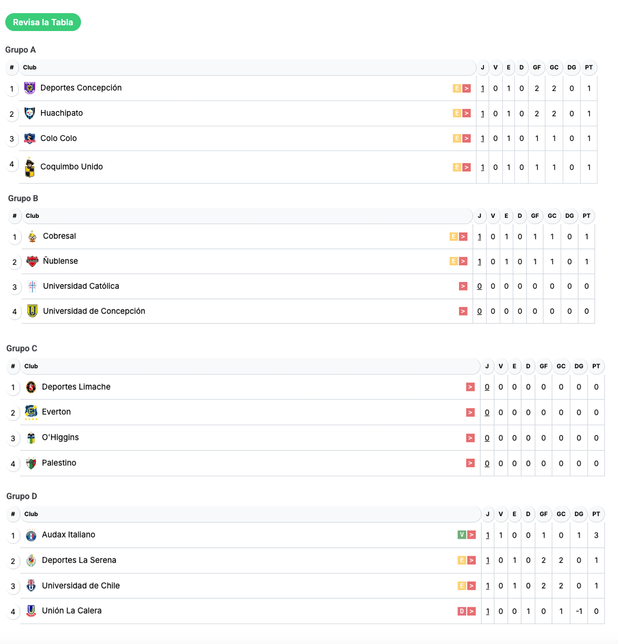Click the red D badge for Unión La Calera
The height and width of the screenshot is (644, 618).
462,611
